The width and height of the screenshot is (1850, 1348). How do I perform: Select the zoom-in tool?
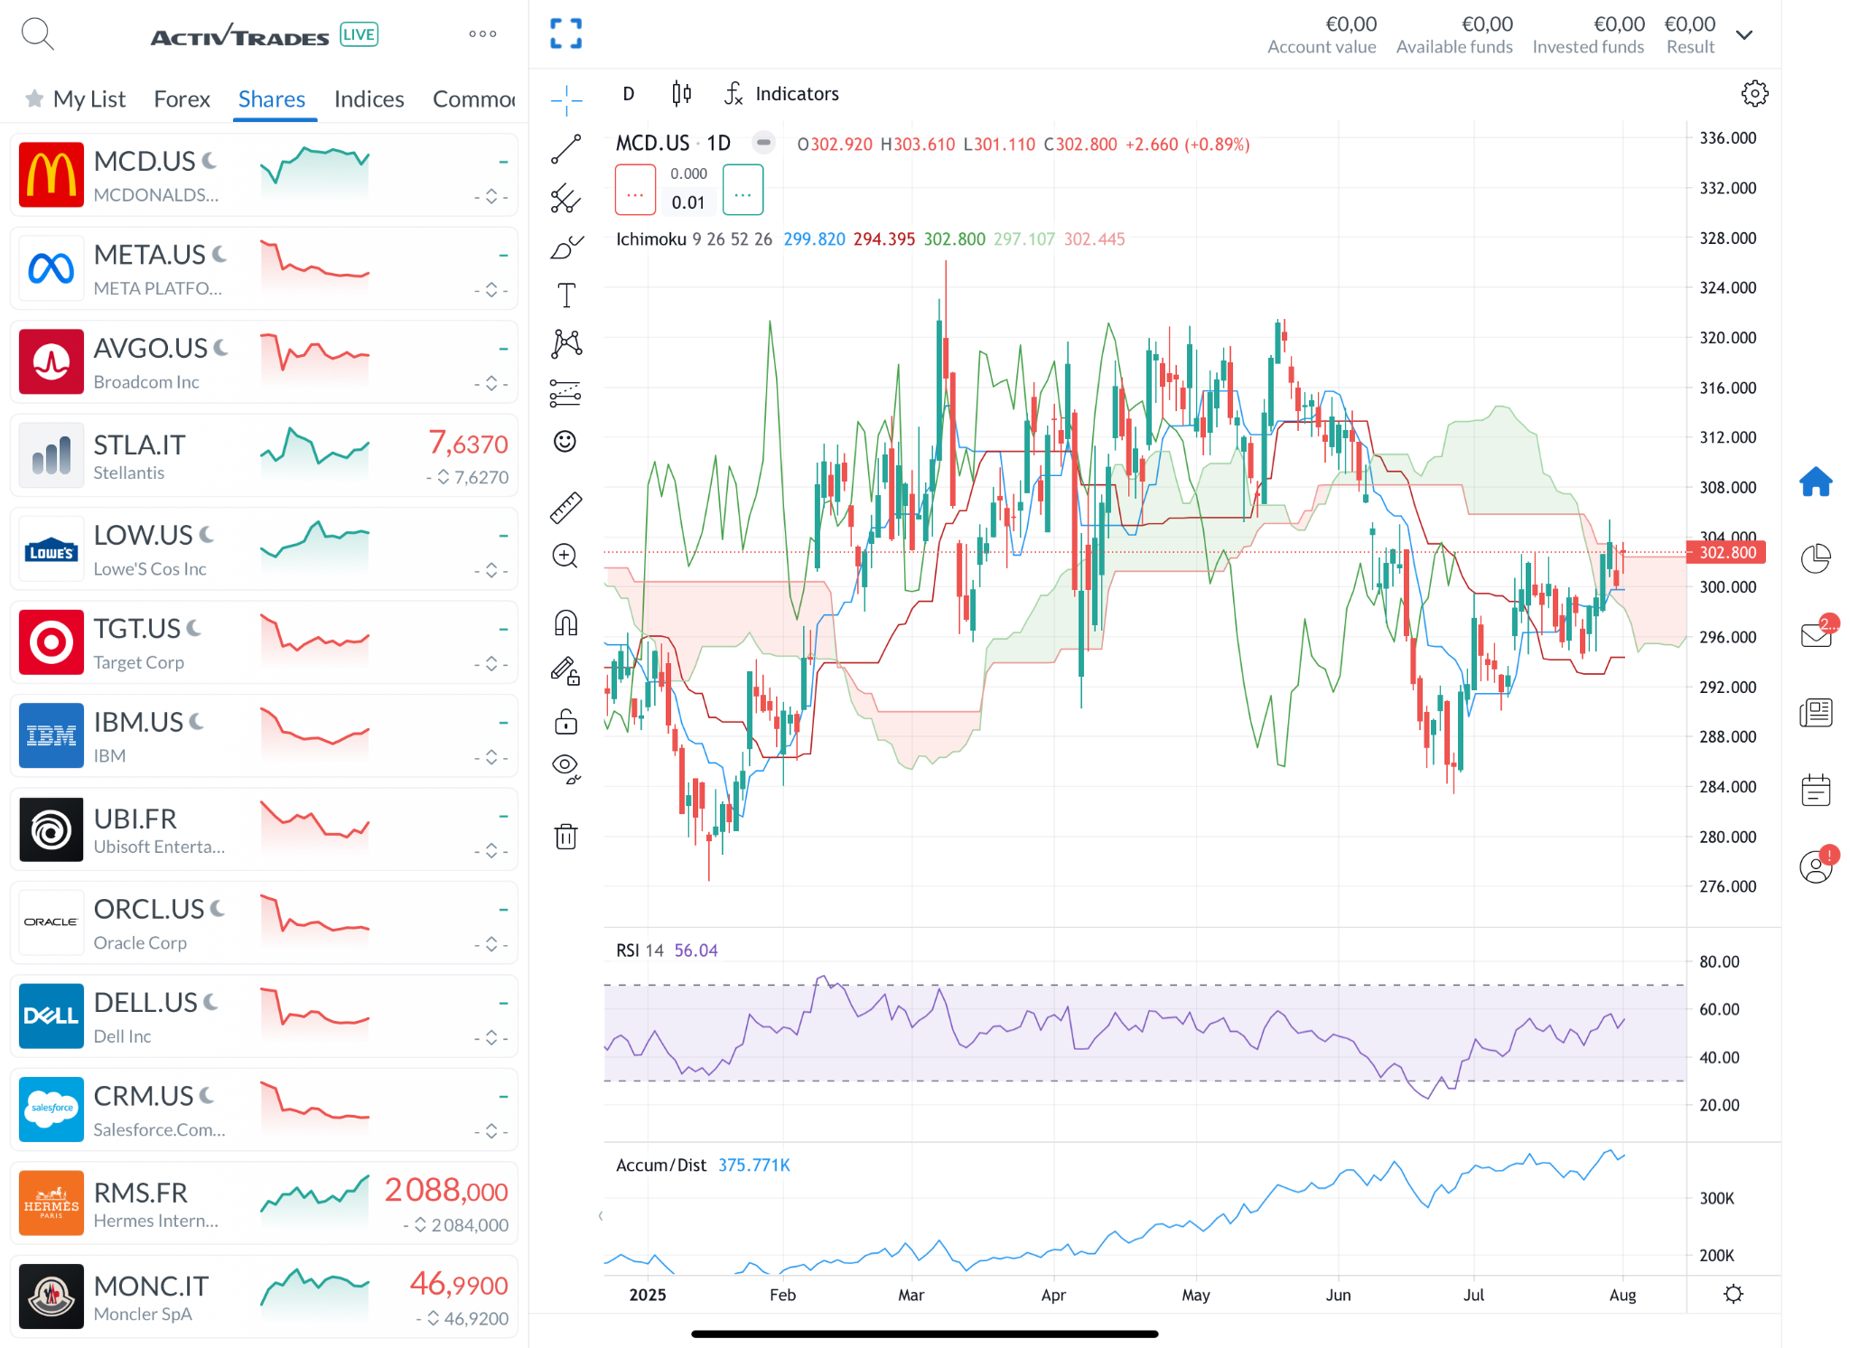[565, 556]
